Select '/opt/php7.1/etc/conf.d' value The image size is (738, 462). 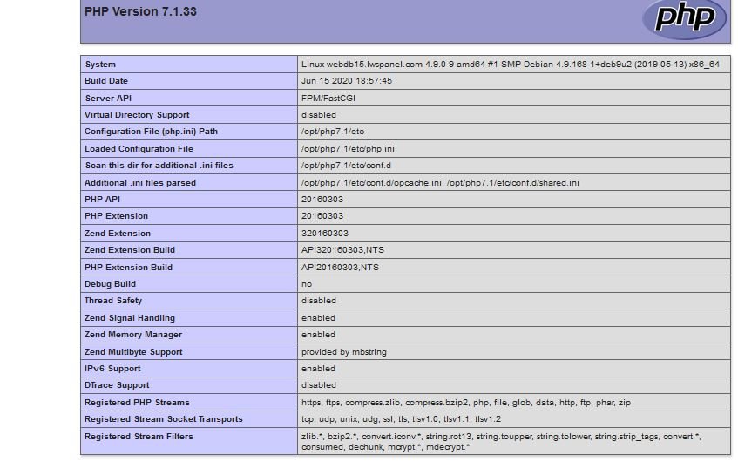[346, 166]
